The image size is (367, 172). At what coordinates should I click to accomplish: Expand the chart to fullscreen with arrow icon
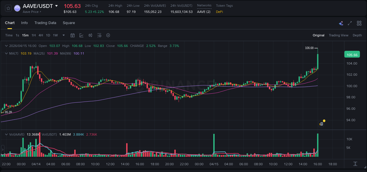coord(350,23)
